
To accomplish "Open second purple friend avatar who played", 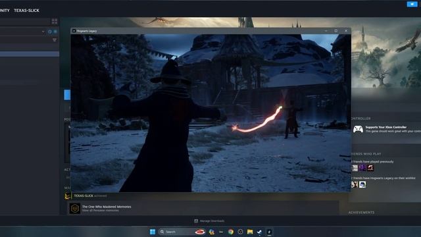I will click(x=362, y=169).
